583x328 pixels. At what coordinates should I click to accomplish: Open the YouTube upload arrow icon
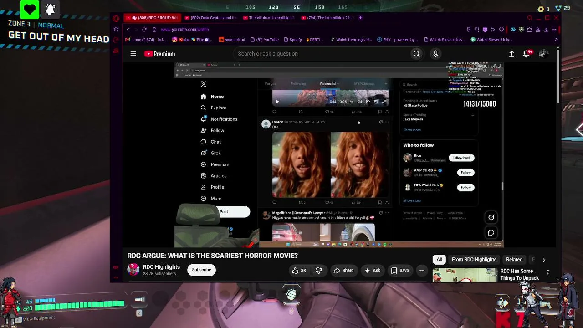[x=511, y=54]
